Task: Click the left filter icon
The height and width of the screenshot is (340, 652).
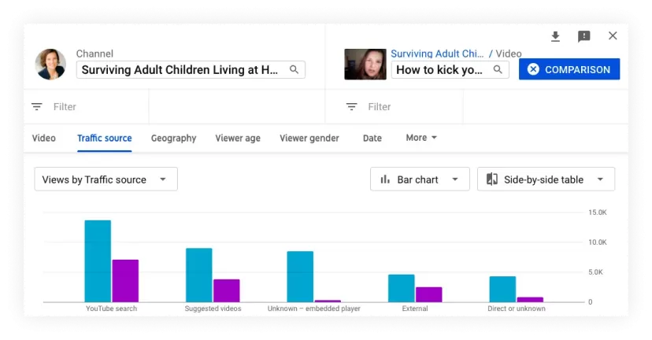Action: pyautogui.click(x=37, y=106)
